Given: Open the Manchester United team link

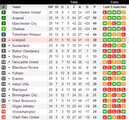Looking at the screenshot, I should pos(26,12).
